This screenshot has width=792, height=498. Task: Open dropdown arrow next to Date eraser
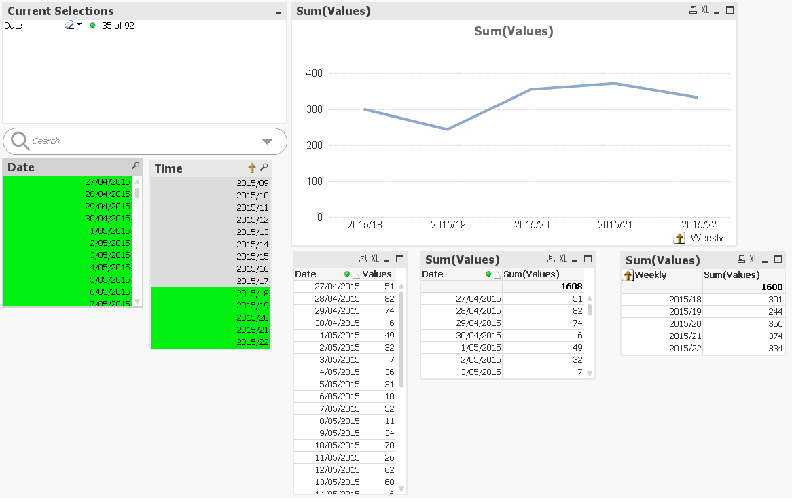tap(79, 25)
